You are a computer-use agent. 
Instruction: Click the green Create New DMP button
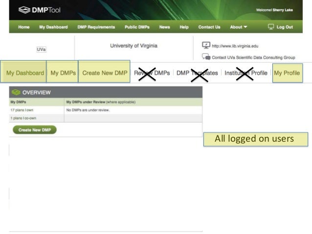click(x=35, y=130)
